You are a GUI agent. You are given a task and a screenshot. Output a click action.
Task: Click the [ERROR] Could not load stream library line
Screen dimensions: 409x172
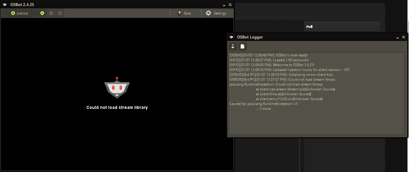[x=282, y=79]
